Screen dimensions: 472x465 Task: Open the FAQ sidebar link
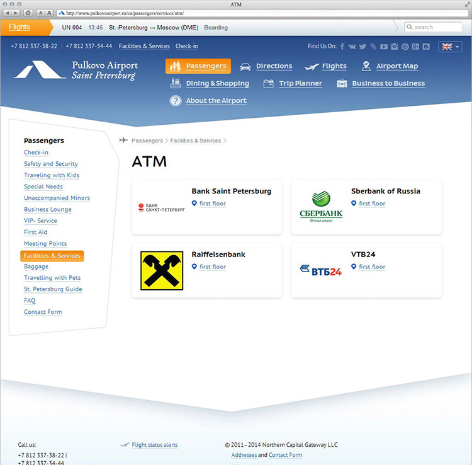pyautogui.click(x=30, y=301)
